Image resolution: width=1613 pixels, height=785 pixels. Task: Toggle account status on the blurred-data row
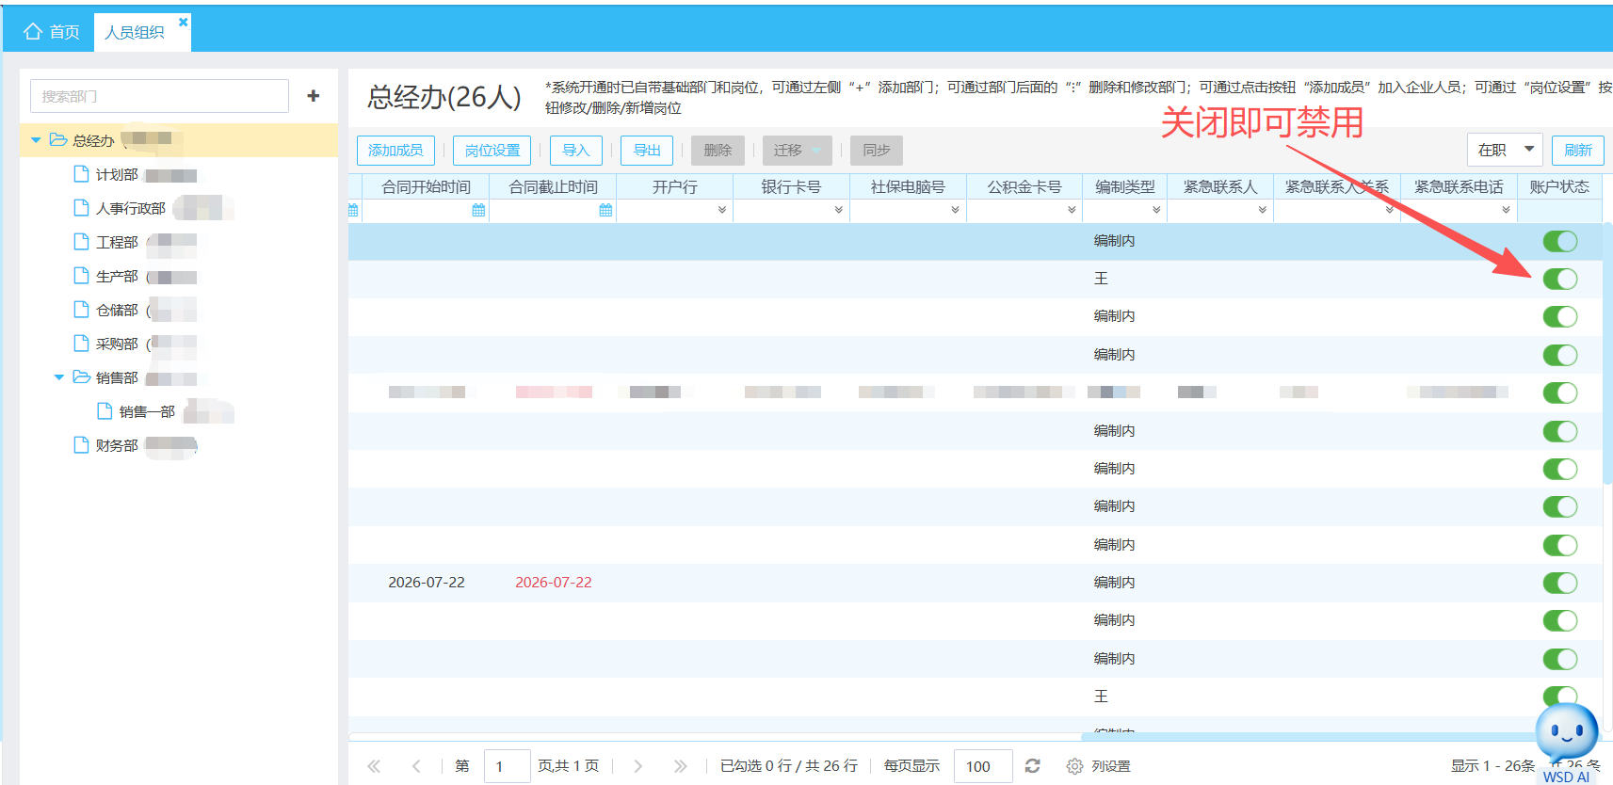pos(1560,392)
